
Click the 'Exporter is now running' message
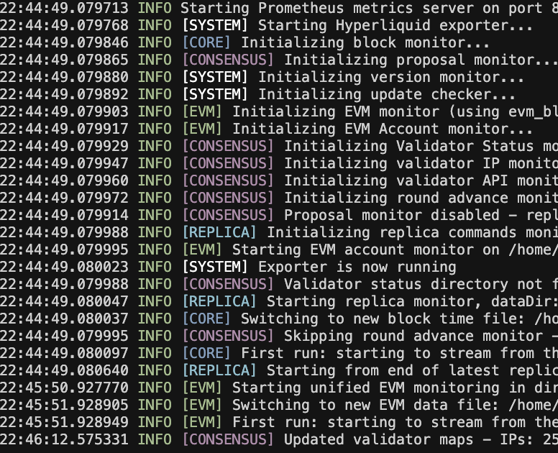(357, 267)
